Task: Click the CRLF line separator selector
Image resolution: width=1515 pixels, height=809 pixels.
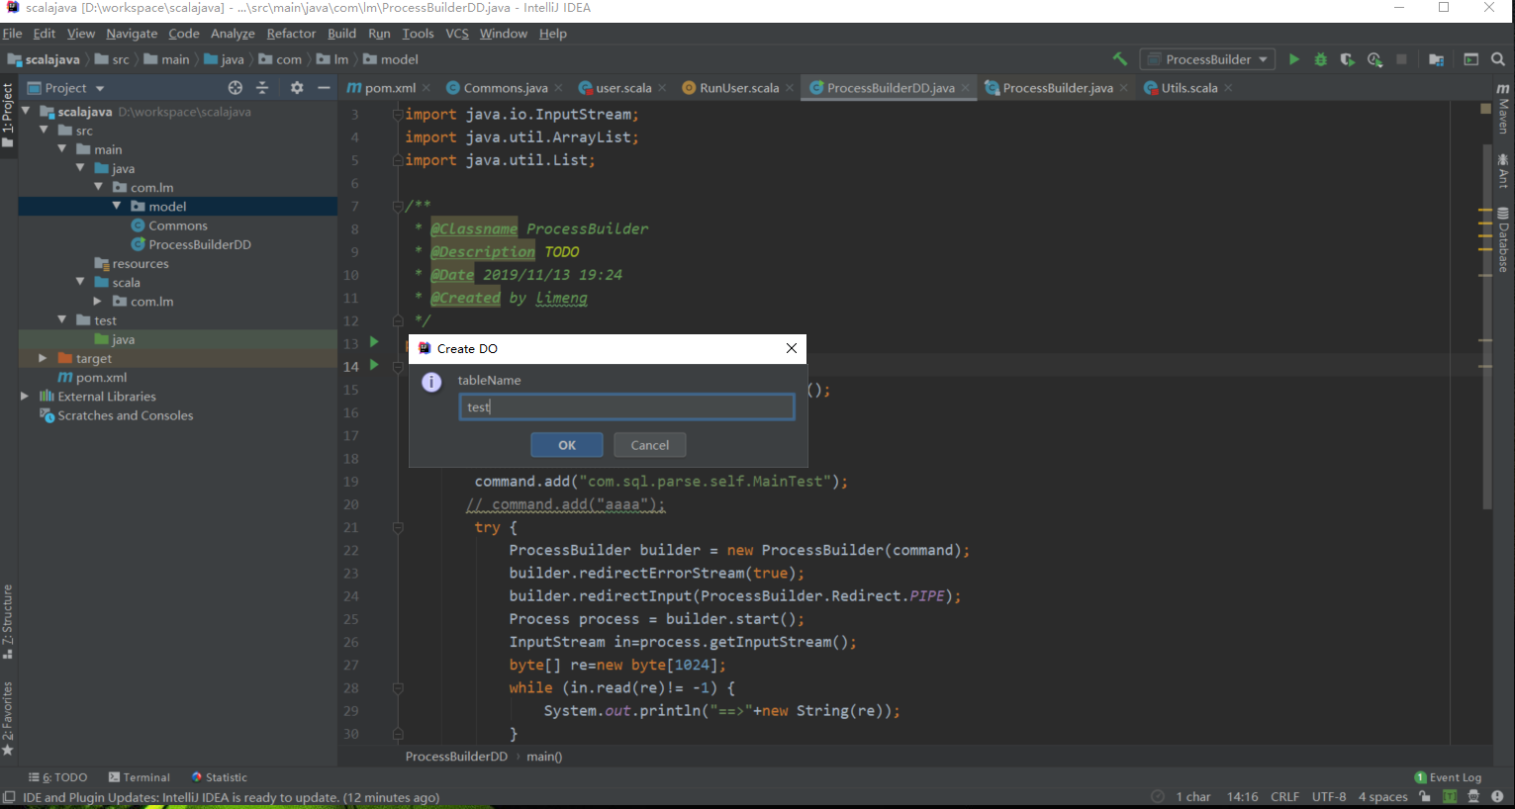Action: [1284, 797]
